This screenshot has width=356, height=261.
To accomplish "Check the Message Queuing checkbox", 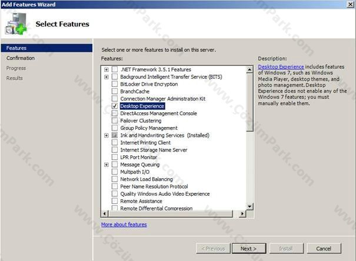I will click(x=115, y=165).
